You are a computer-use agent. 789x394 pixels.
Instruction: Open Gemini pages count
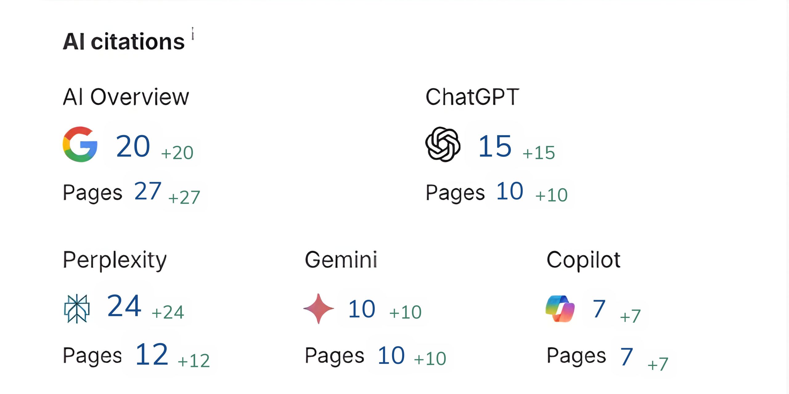click(x=391, y=356)
